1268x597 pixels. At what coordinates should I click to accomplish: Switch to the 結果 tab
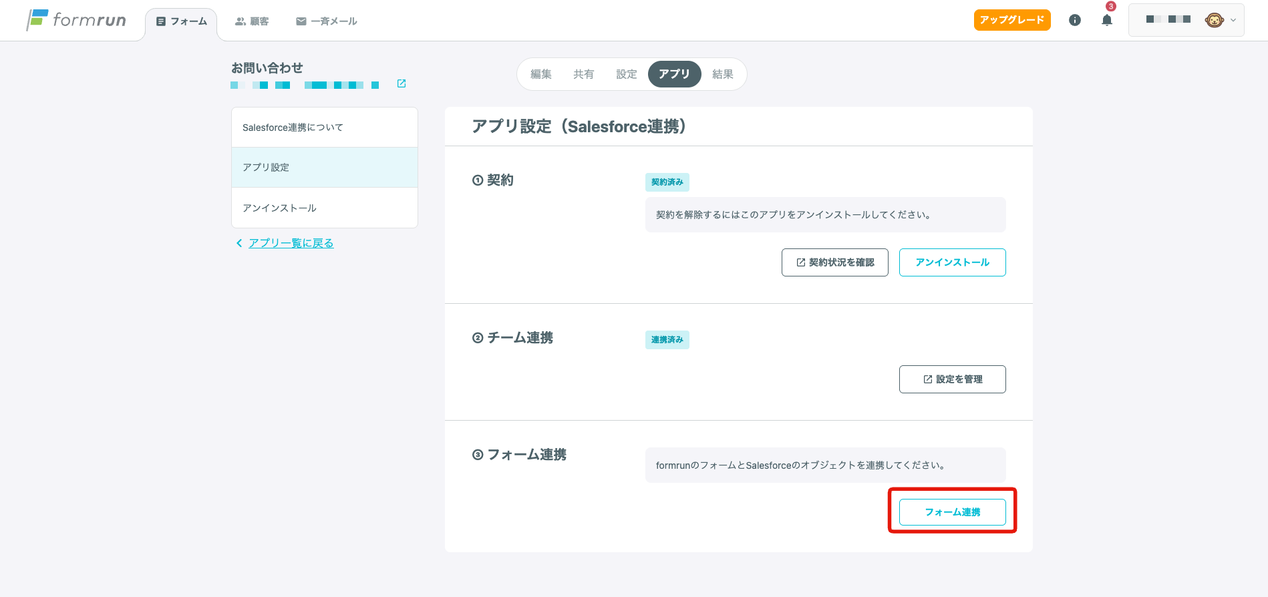coord(723,74)
